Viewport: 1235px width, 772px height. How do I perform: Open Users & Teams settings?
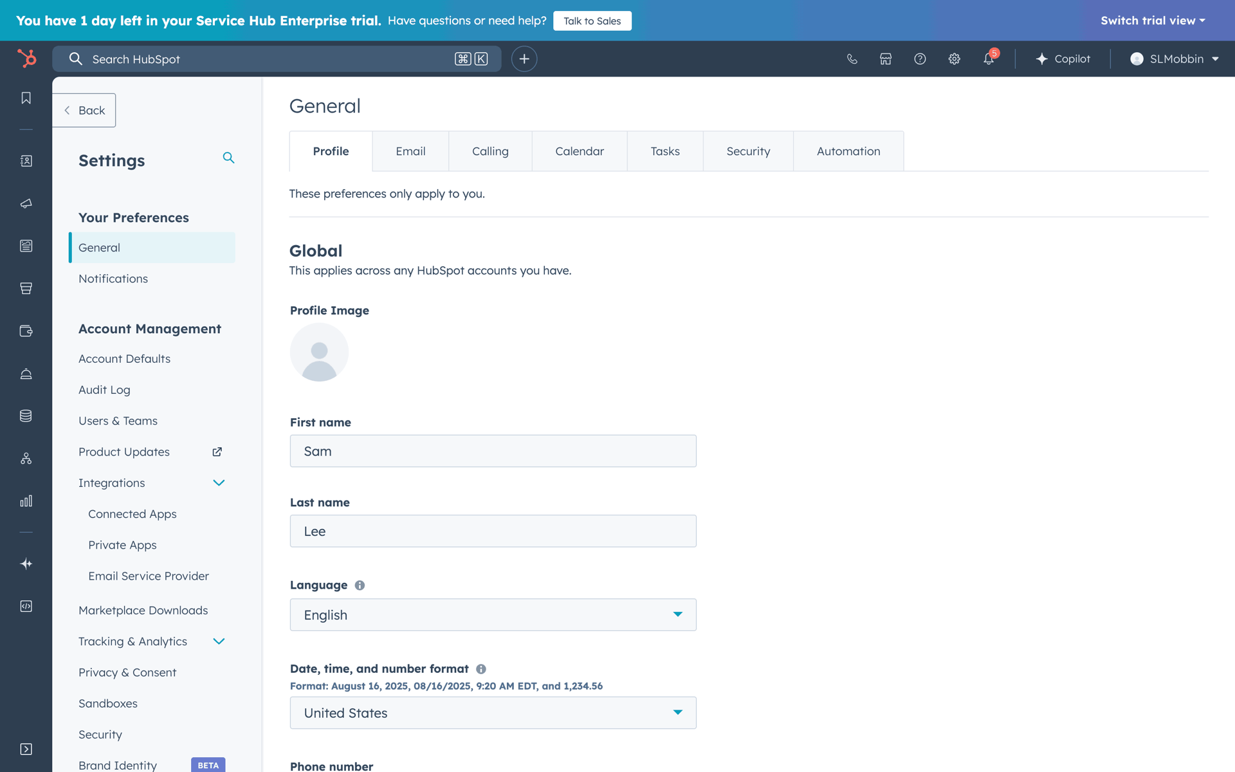click(118, 421)
